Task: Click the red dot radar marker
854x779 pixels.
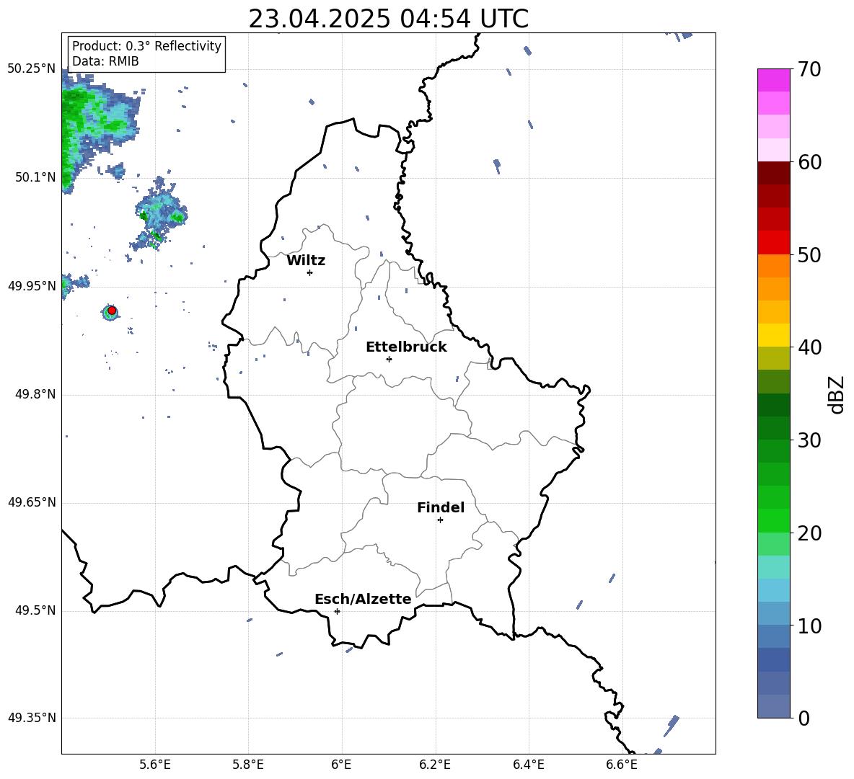Action: 112,311
